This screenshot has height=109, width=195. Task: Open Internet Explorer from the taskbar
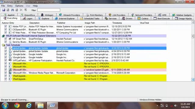pyautogui.click(x=29, y=105)
